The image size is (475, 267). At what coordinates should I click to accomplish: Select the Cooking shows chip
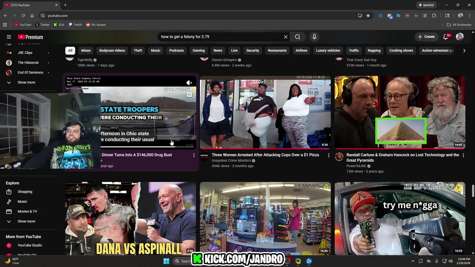point(401,50)
